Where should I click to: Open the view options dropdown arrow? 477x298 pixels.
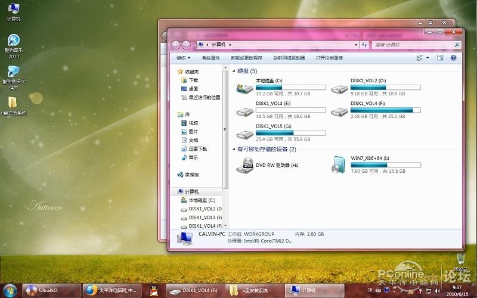coord(428,58)
